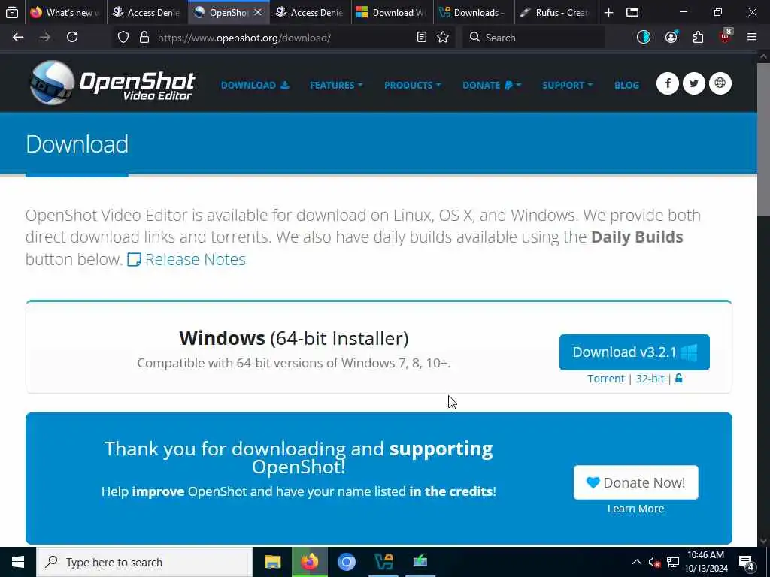This screenshot has width=770, height=577.
Task: Click the Firefox taskbar icon
Action: [309, 562]
